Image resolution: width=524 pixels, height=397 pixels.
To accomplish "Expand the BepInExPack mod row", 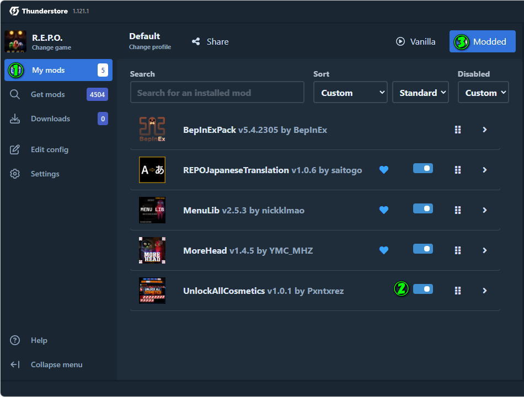I will point(485,130).
